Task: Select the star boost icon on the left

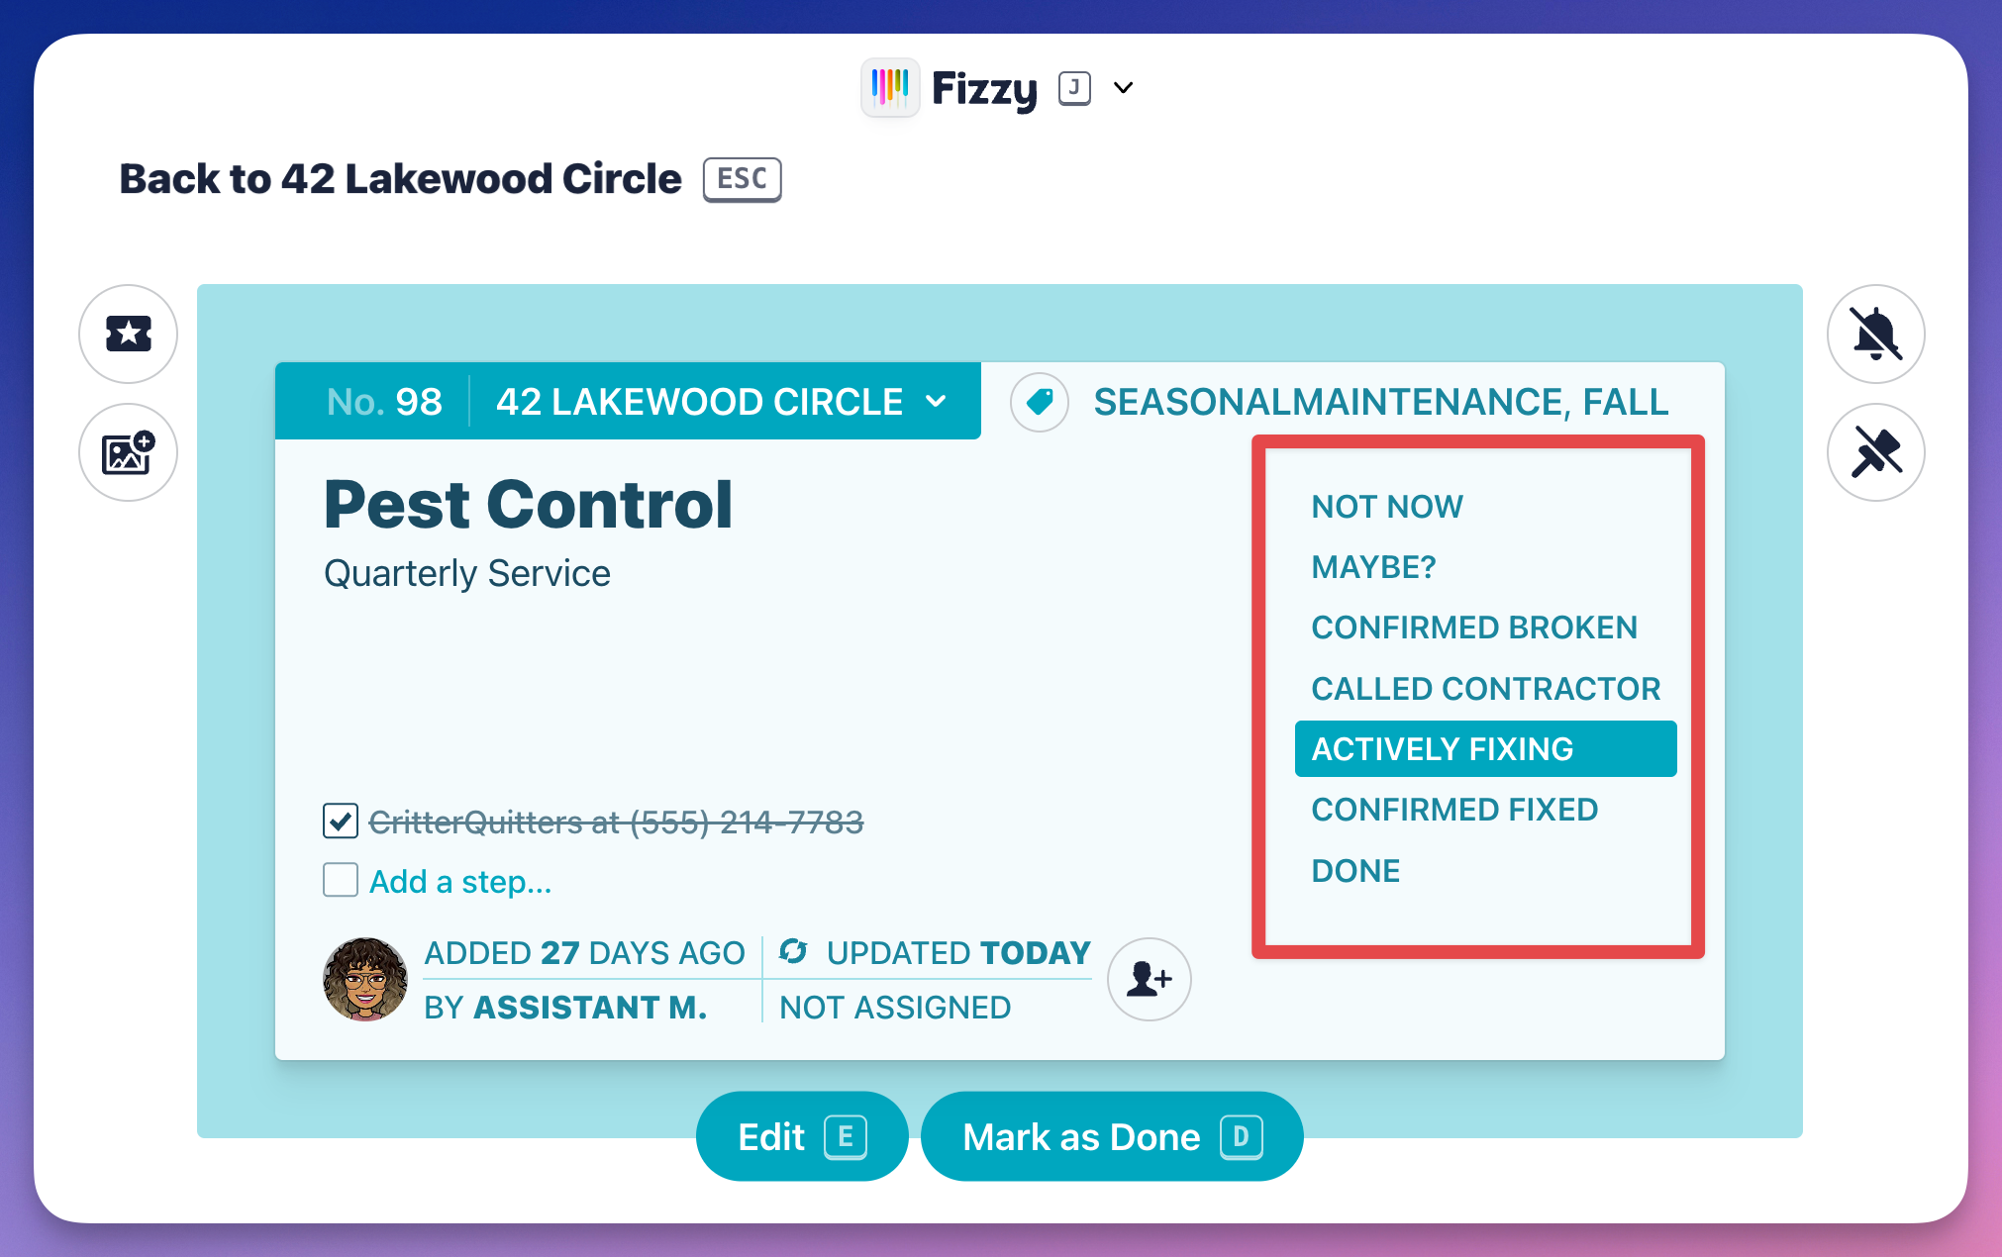Action: (128, 334)
